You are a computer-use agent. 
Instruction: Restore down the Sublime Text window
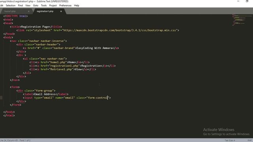coord(247,1)
